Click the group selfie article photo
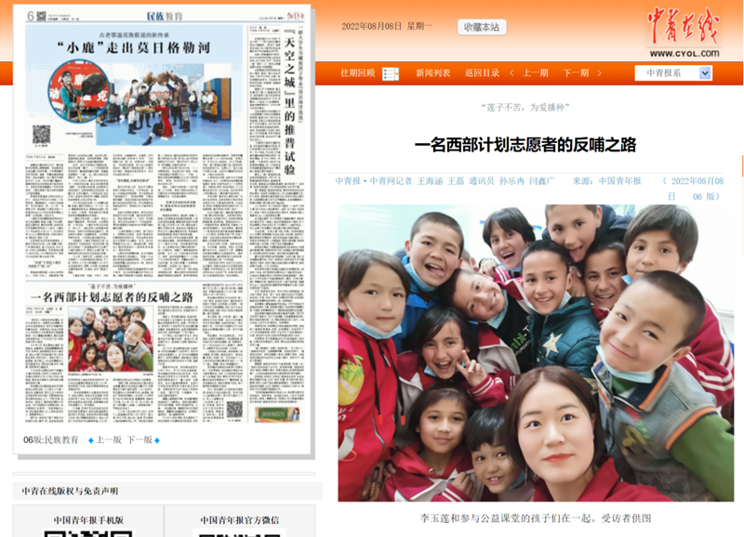 tap(535, 353)
